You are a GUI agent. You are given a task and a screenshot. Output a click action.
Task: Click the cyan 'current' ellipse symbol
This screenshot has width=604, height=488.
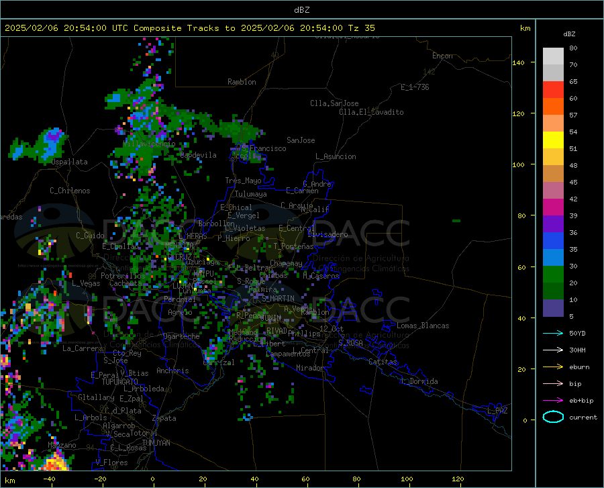click(x=553, y=417)
